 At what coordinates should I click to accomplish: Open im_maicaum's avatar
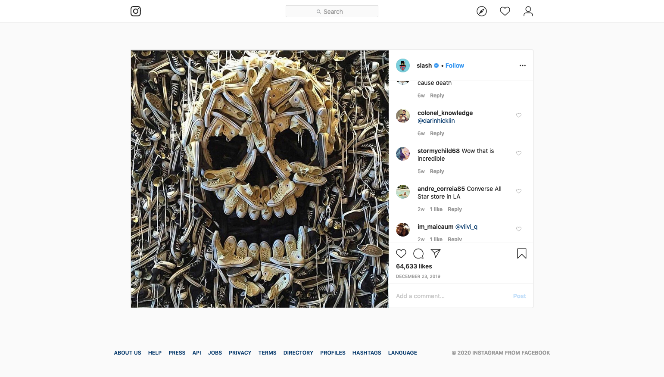[x=403, y=230]
